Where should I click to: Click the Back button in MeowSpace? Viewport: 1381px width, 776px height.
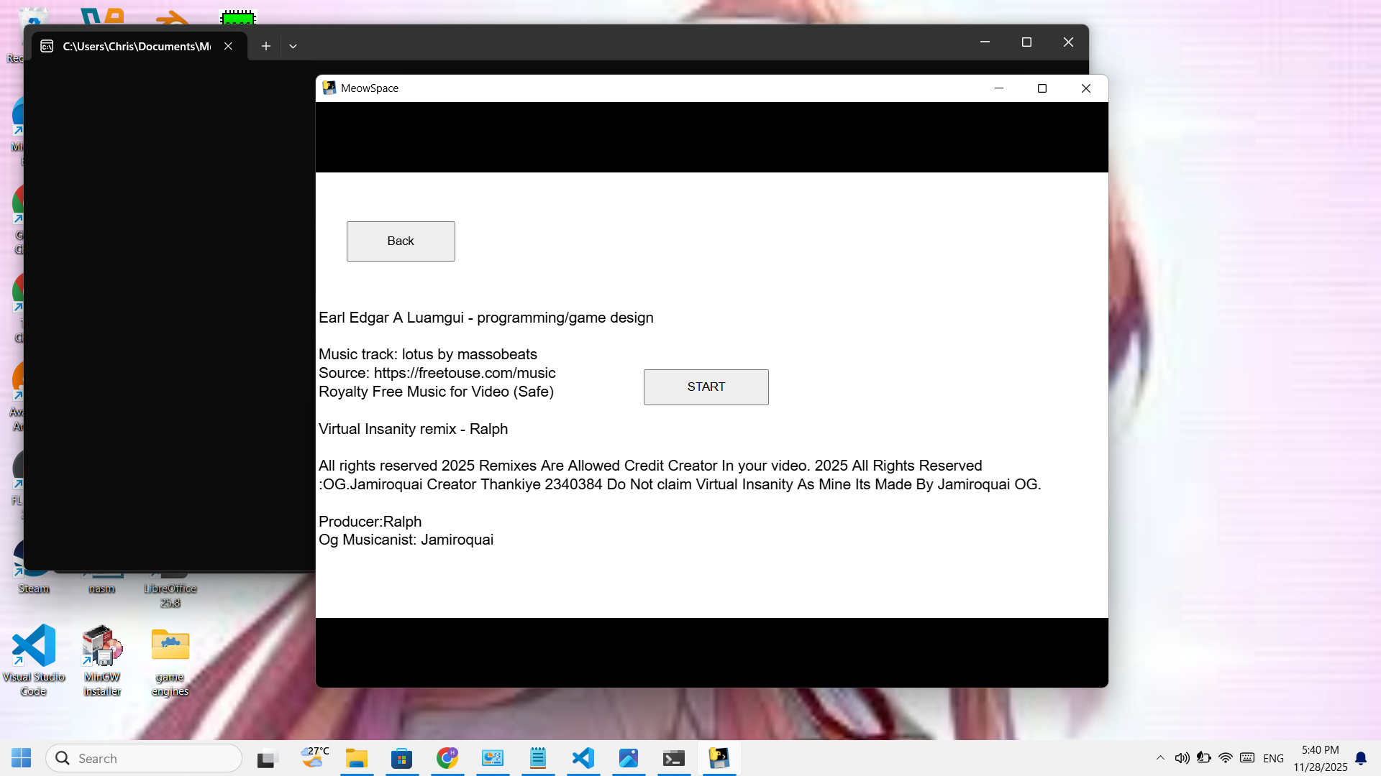tap(401, 241)
